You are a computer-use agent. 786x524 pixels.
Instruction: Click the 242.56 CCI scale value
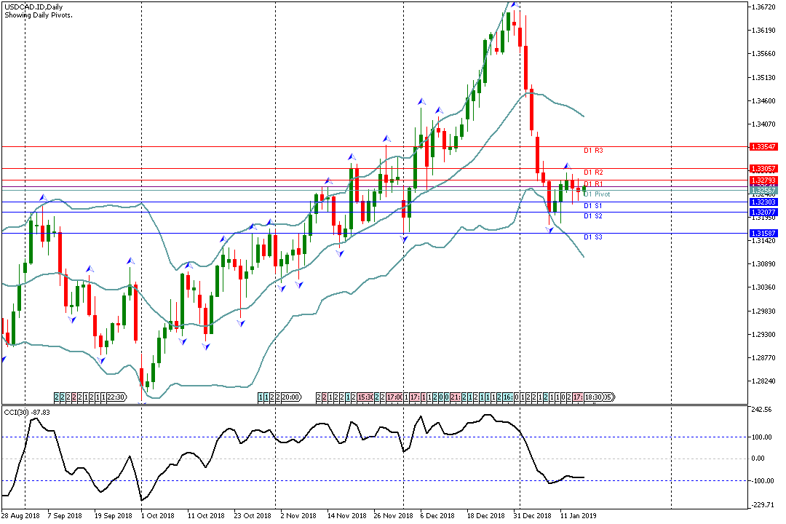click(x=763, y=410)
